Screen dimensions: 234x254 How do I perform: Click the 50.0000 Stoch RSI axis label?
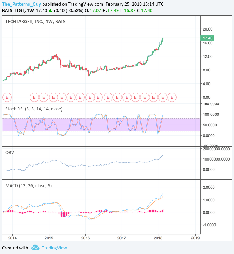click(x=210, y=125)
